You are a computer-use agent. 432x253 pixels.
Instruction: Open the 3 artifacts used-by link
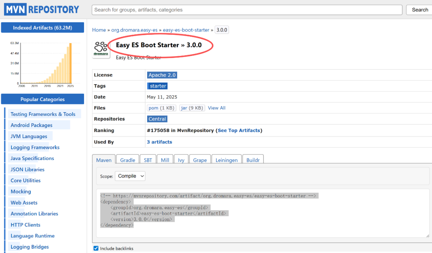(x=159, y=142)
